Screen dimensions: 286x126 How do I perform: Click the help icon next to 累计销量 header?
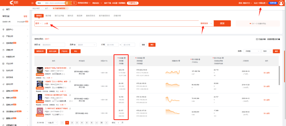click(199, 59)
